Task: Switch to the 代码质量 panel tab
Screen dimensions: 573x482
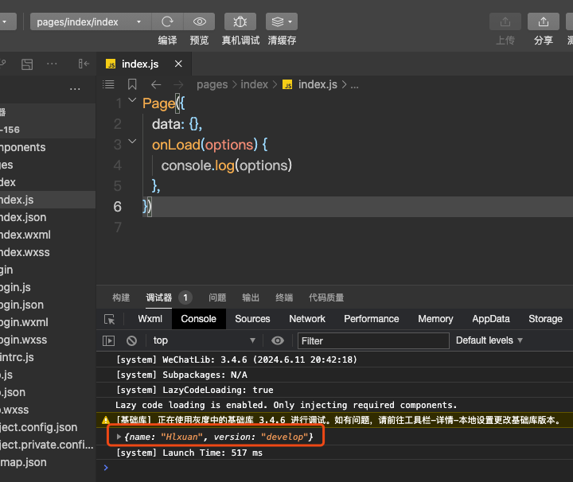Action: tap(326, 297)
